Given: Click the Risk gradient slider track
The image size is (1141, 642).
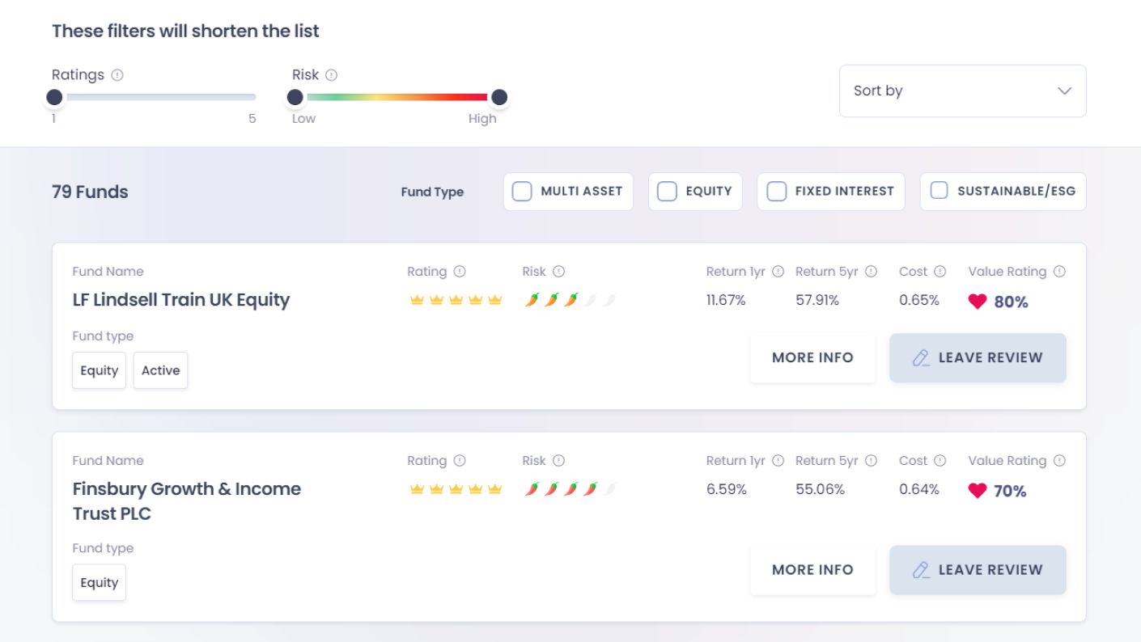Looking at the screenshot, I should click(x=397, y=98).
